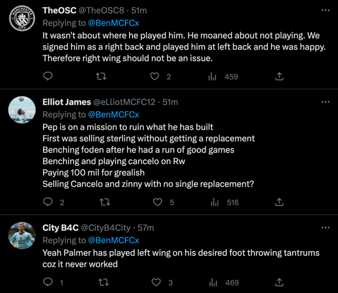The height and width of the screenshot is (293, 338).
Task: Open TheOSC's Manchester City profile picture
Action: coord(22,19)
